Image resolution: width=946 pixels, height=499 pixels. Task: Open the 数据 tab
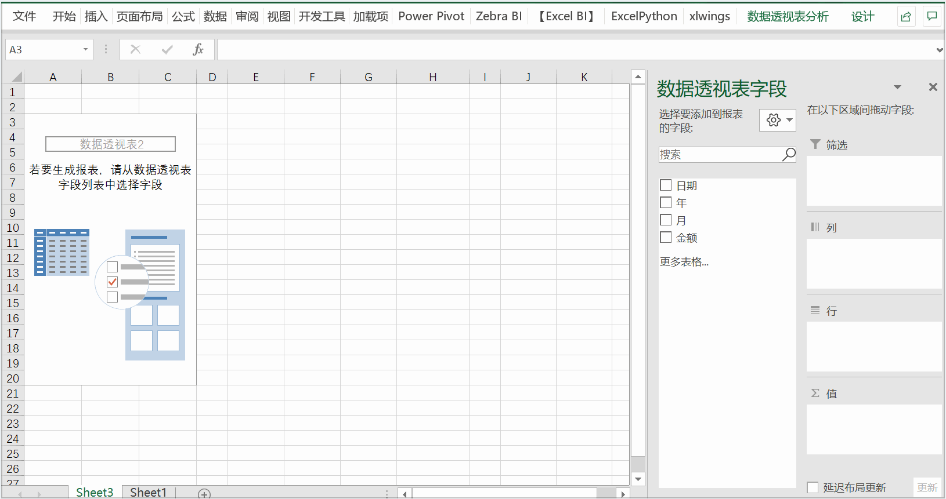(x=215, y=16)
